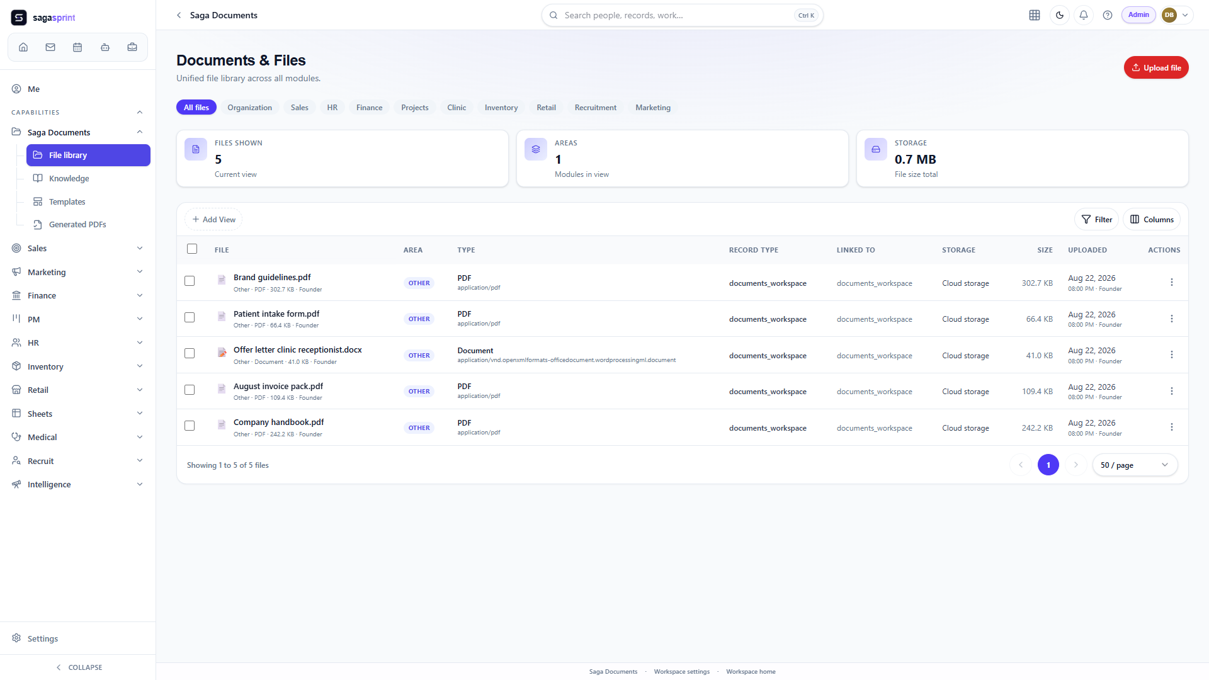Click the search people, records, work field
The width and height of the screenshot is (1209, 680).
(682, 15)
